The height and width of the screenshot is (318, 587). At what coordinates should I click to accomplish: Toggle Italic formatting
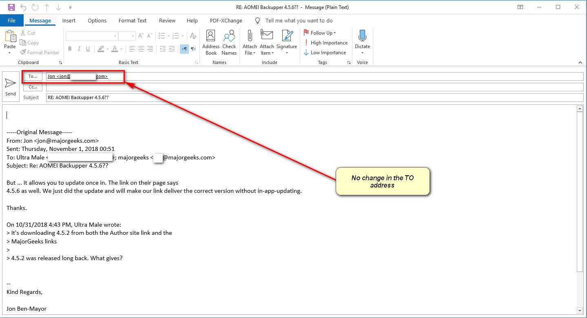pos(79,49)
